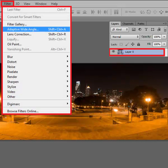This screenshot has width=168, height=168.
Task: Click the shape layer filter icon
Action: click(x=153, y=30)
